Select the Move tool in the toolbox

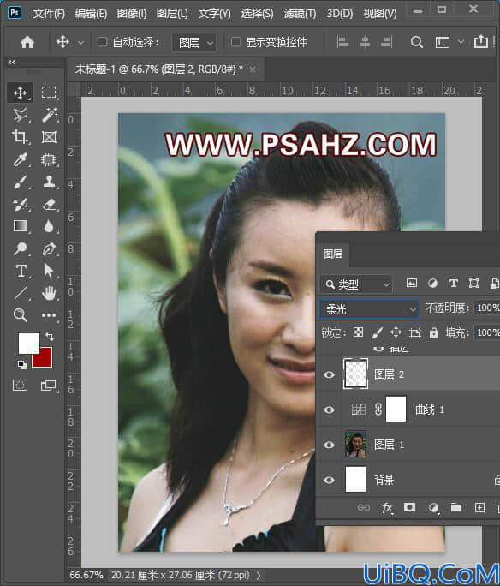[x=20, y=93]
